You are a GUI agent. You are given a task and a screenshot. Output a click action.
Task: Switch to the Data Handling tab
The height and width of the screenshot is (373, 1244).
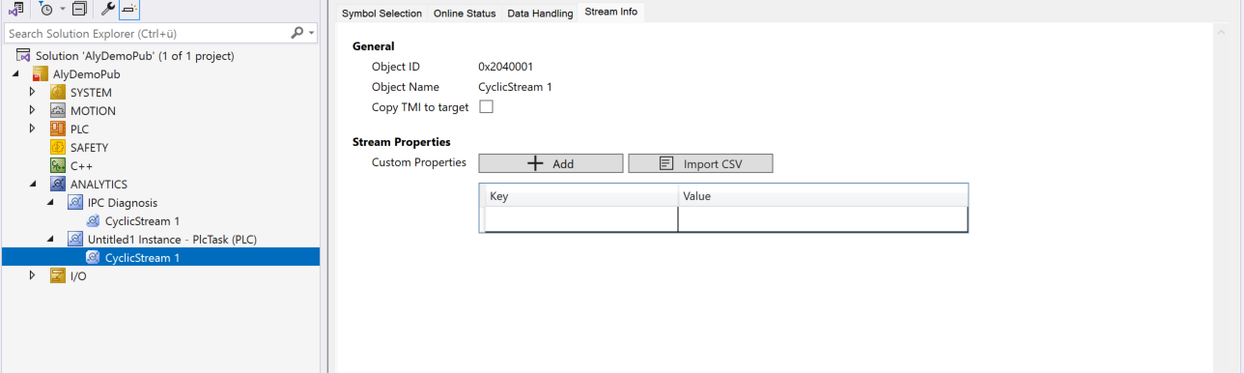(x=539, y=14)
